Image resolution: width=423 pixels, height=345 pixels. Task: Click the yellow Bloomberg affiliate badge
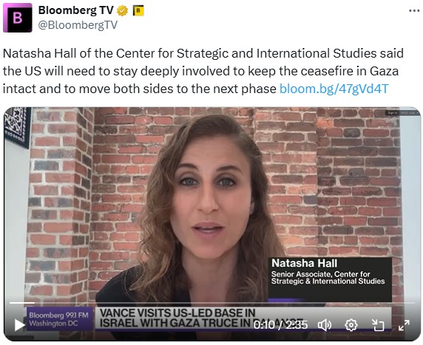[138, 11]
